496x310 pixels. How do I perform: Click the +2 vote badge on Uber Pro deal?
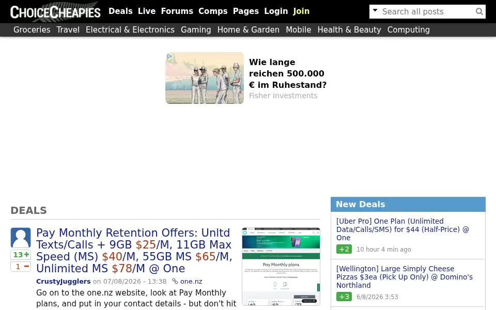click(x=344, y=249)
